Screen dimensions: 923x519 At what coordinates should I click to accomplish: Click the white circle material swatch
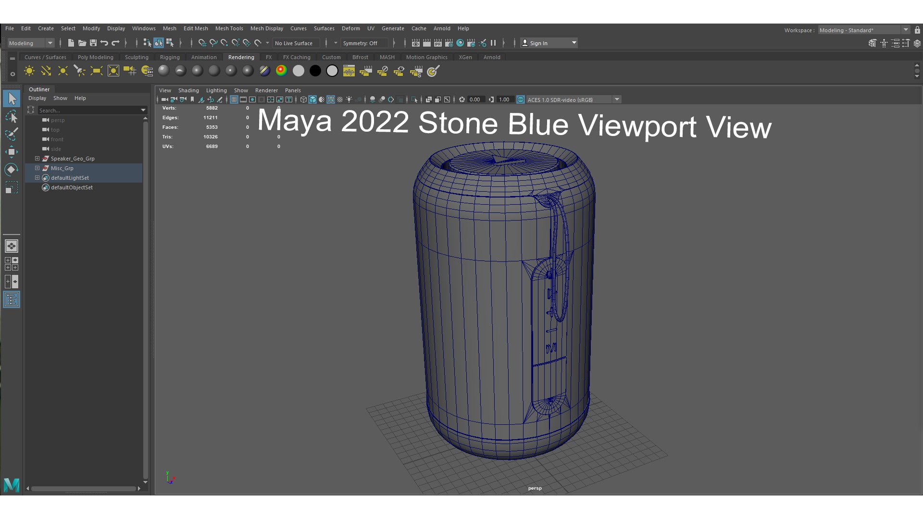[x=299, y=71]
